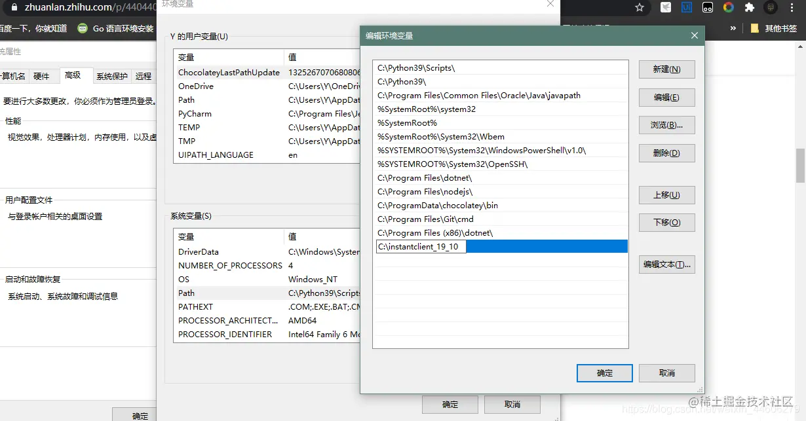Image resolution: width=806 pixels, height=421 pixels.
Task: Move the entry up with 上移(U)
Action: [666, 195]
